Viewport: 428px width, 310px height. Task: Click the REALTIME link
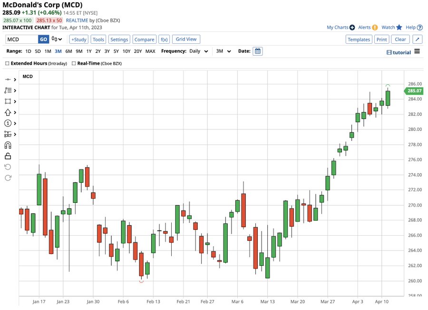77,20
